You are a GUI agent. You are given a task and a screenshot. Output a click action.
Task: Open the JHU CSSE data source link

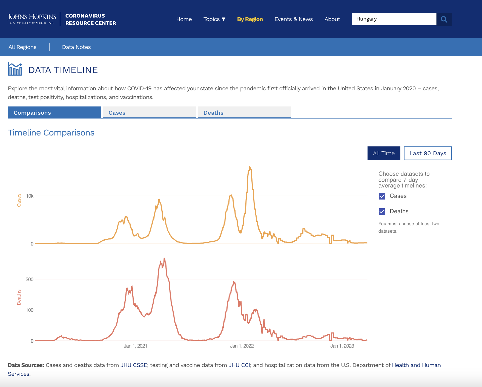coord(134,365)
